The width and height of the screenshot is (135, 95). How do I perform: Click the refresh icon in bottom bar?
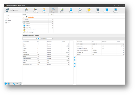click(14, 84)
